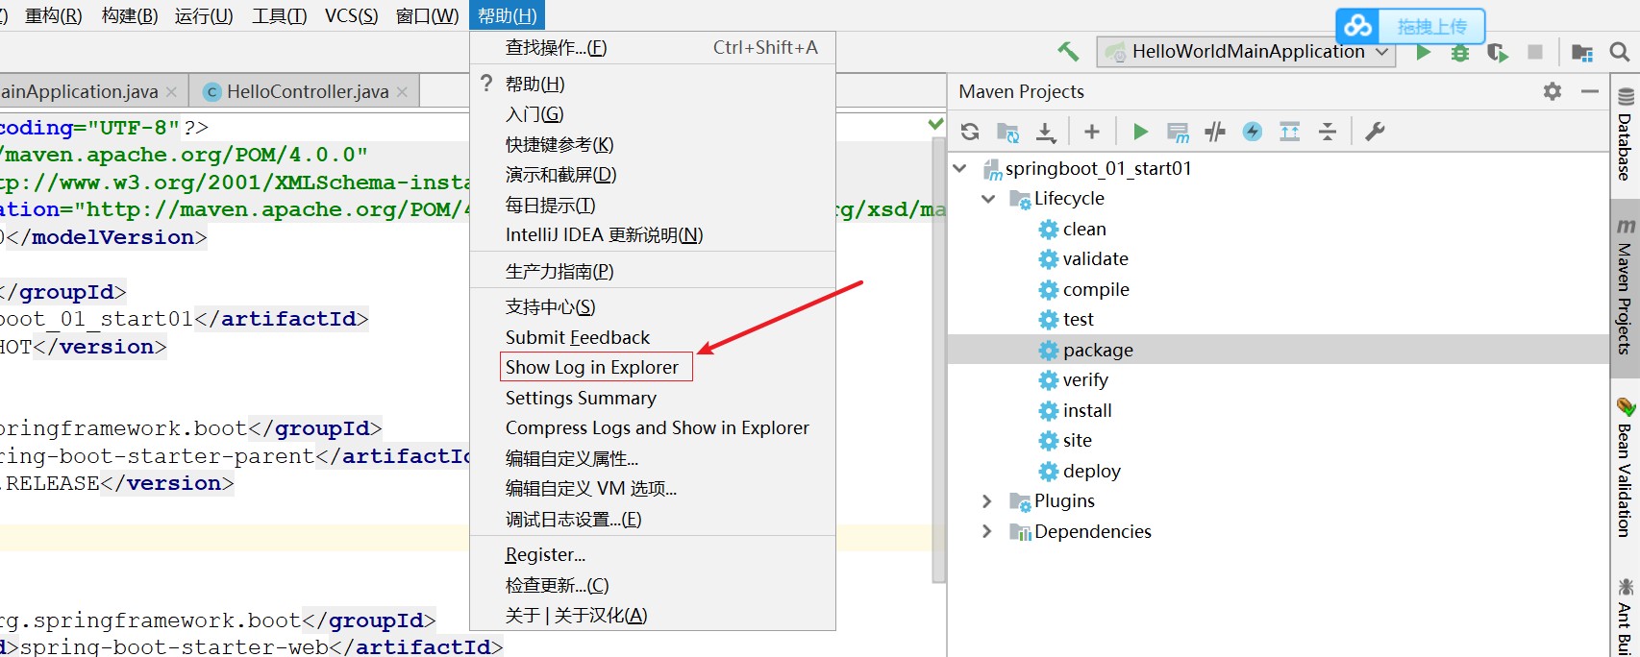Open the 窗口(W) menu
Screen dimensions: 1640x657
point(428,16)
